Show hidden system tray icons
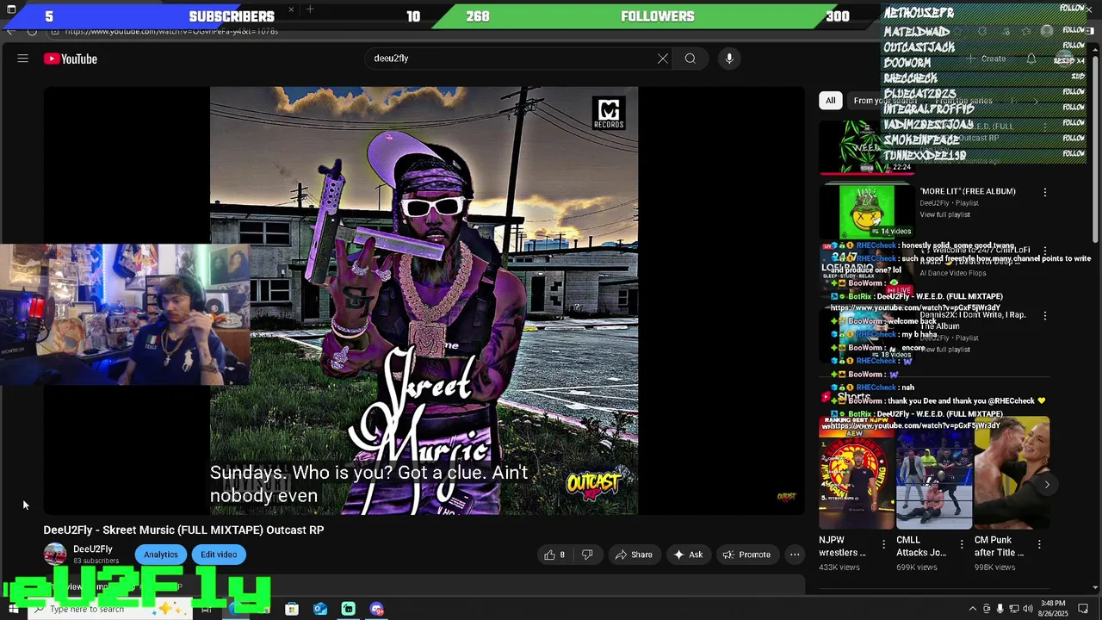1102x620 pixels. click(x=973, y=609)
